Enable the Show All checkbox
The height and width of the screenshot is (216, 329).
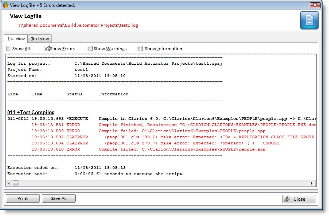pos(8,49)
